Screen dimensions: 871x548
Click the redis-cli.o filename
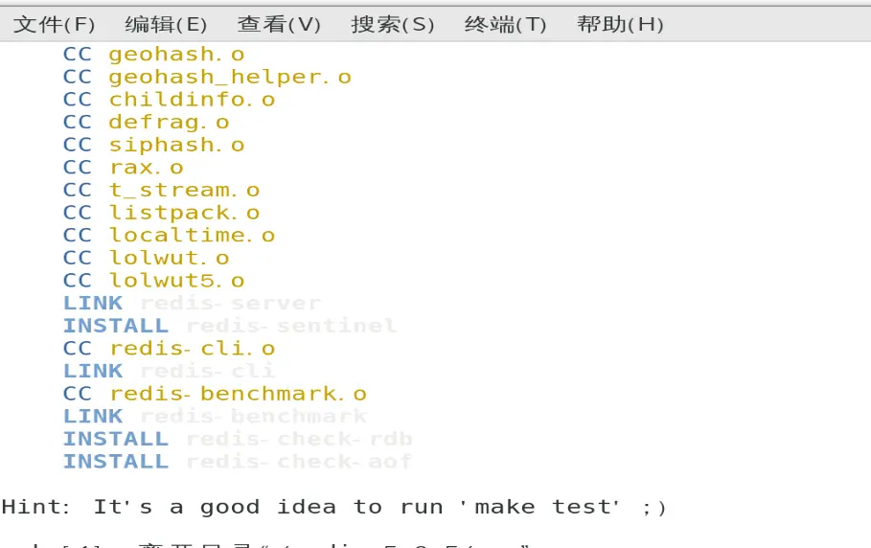[192, 349]
